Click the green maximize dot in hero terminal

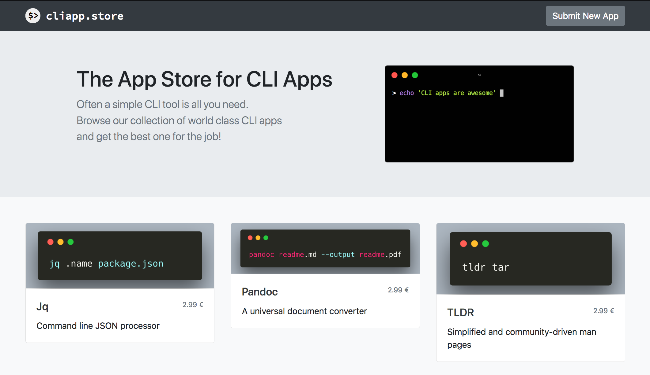coord(415,75)
